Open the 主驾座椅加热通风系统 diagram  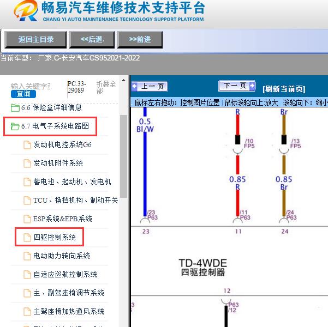(69, 311)
